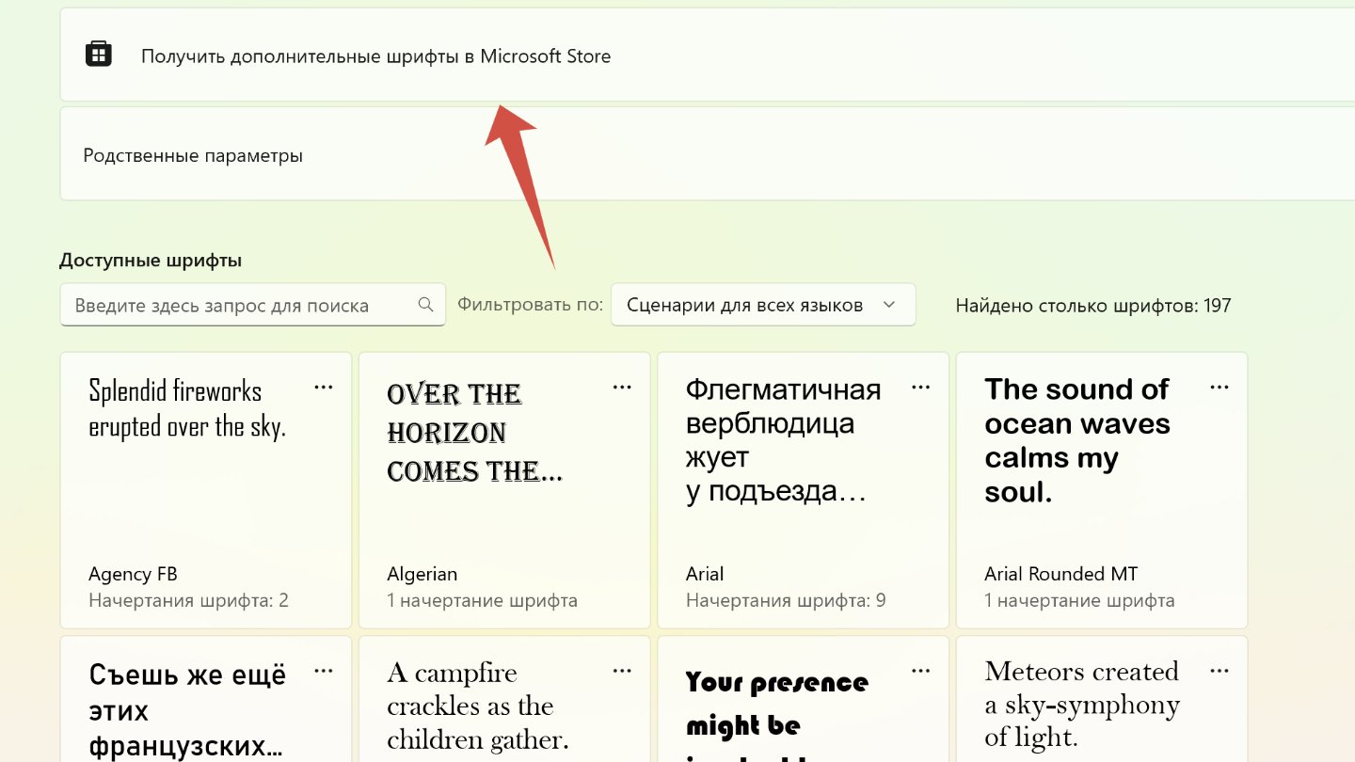Click the Agency FB font name
The image size is (1355, 762).
(x=133, y=574)
